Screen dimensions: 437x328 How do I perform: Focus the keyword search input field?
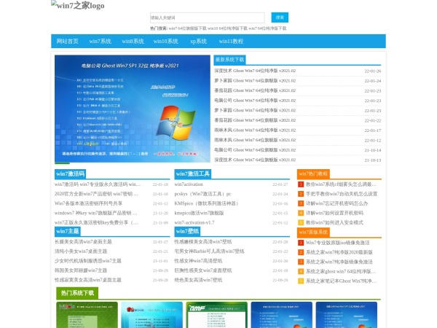coord(208,17)
